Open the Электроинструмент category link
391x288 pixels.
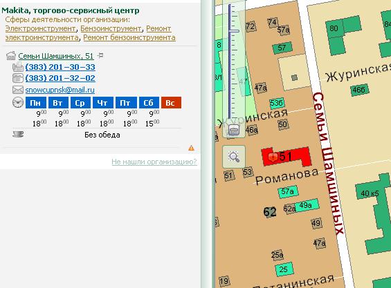(x=41, y=28)
